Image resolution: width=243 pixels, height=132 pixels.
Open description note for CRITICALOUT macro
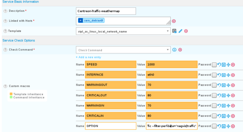coord(224,95)
